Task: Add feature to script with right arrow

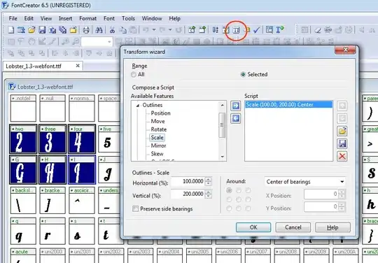Action: point(235,106)
